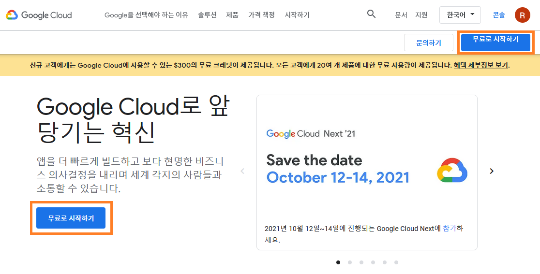Screen dimensions: 540x274
Task: Open the R account avatar
Action: point(523,15)
